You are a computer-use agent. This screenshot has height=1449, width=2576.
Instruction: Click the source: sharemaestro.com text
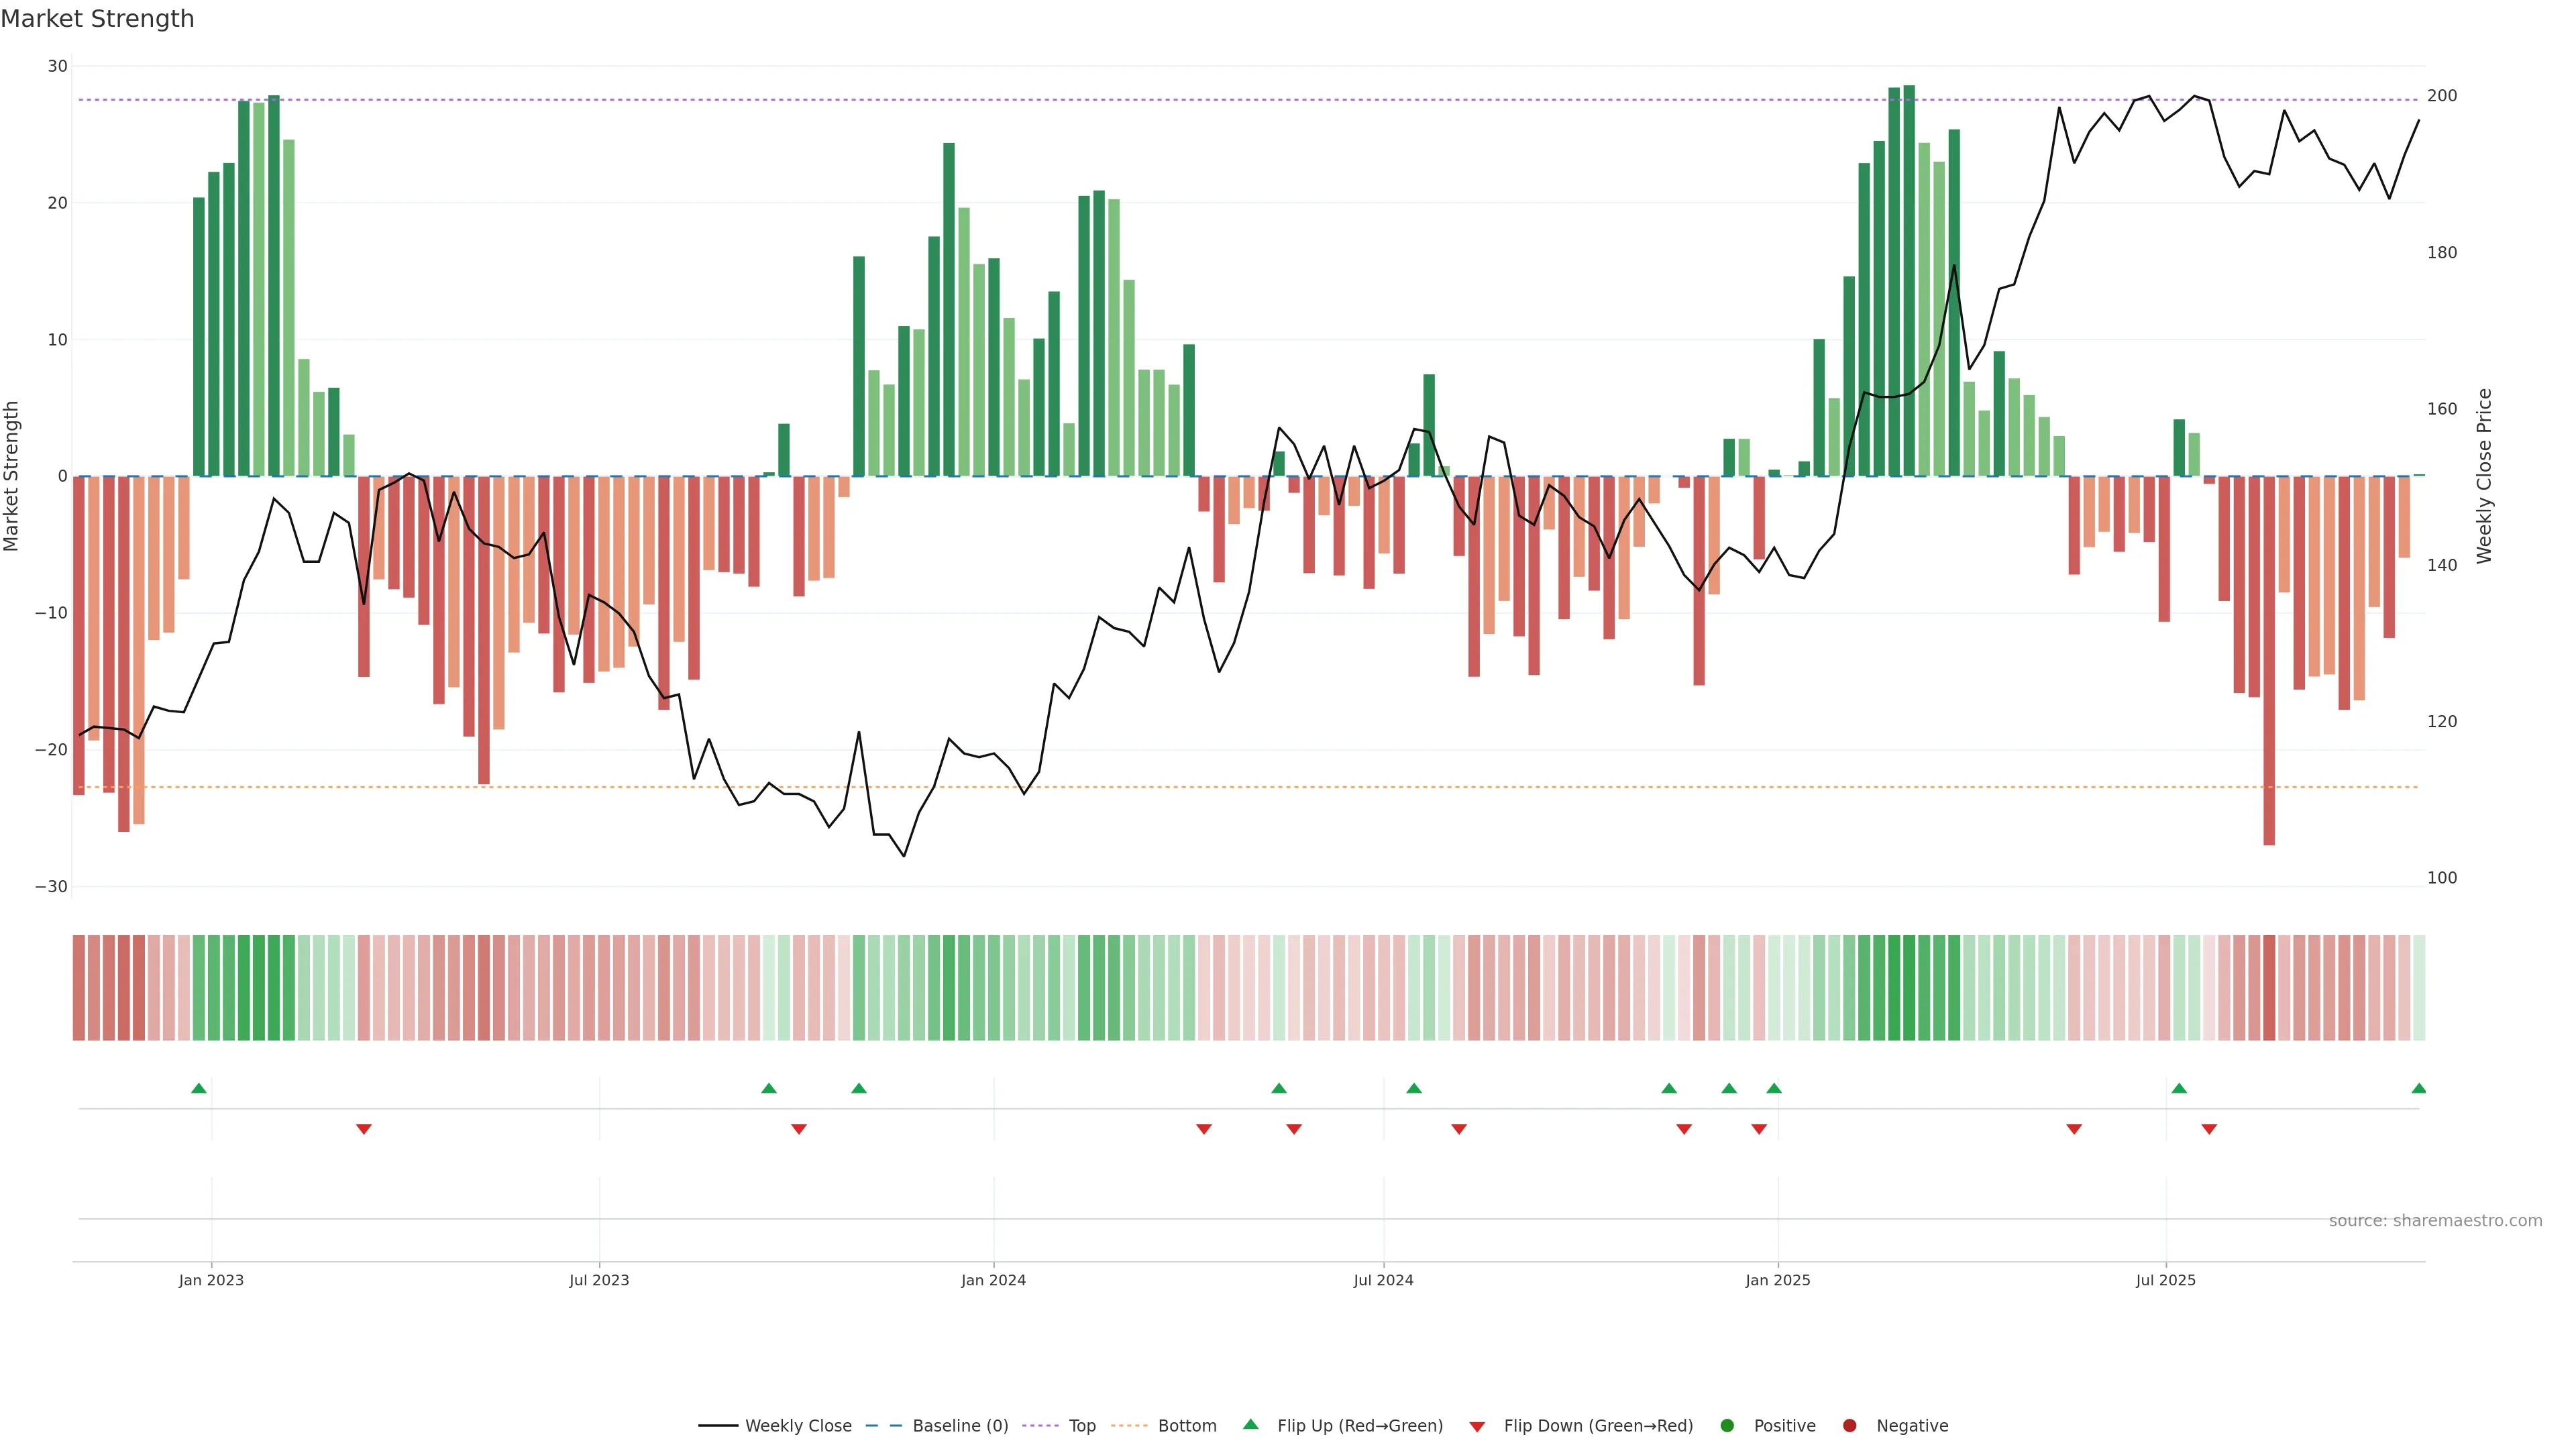click(2435, 1220)
